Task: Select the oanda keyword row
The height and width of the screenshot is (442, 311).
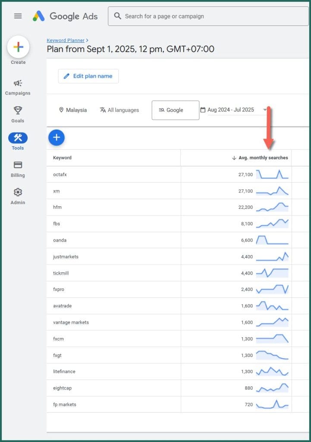Action: tap(177, 240)
